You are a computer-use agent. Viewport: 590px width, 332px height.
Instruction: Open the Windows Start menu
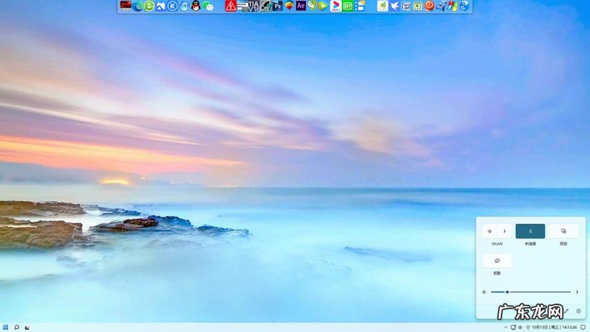click(x=6, y=327)
